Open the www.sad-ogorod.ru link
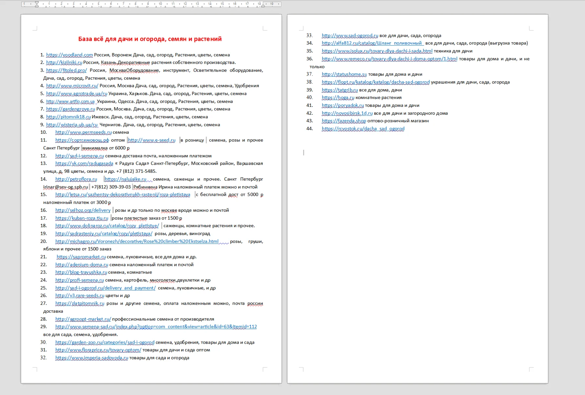The image size is (585, 395). pos(350,35)
